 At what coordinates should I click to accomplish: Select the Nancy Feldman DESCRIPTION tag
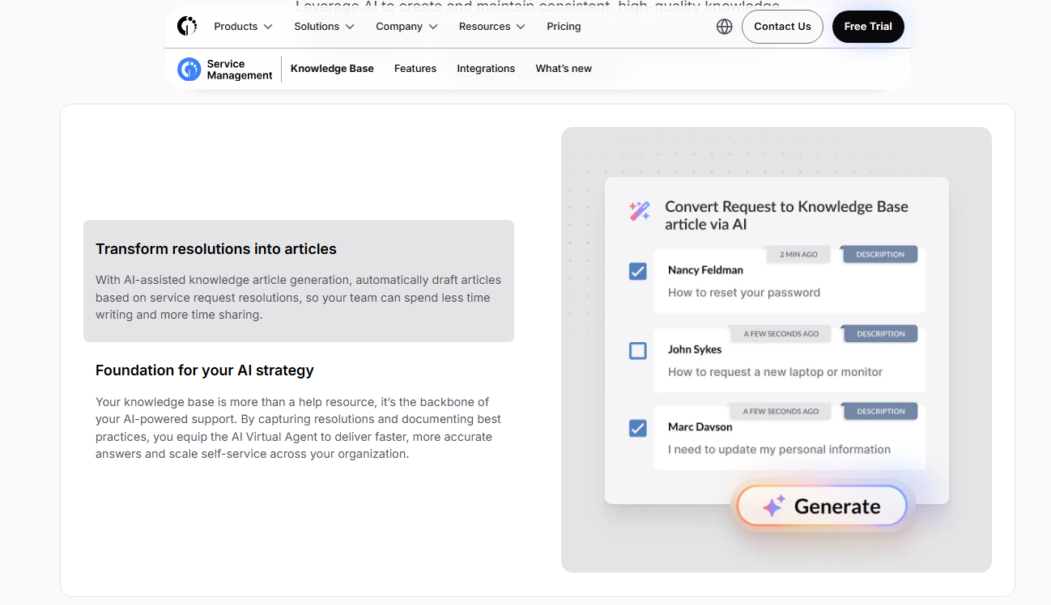(880, 255)
